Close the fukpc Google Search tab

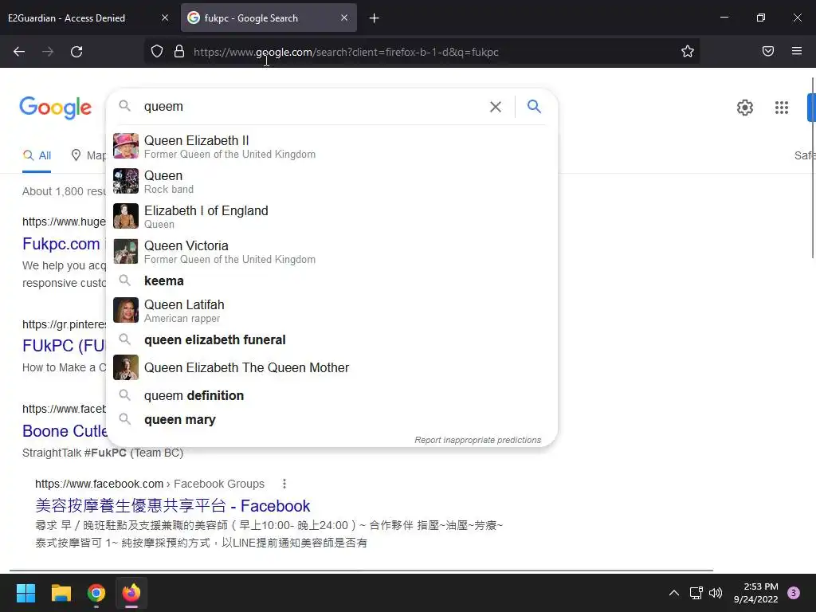(x=344, y=18)
